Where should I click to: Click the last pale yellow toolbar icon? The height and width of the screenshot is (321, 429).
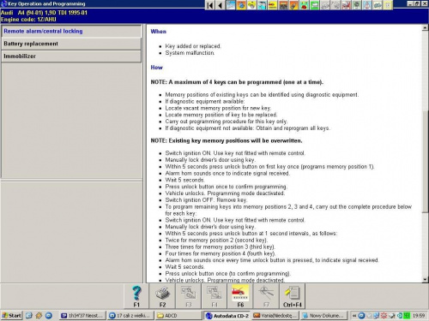388,5
